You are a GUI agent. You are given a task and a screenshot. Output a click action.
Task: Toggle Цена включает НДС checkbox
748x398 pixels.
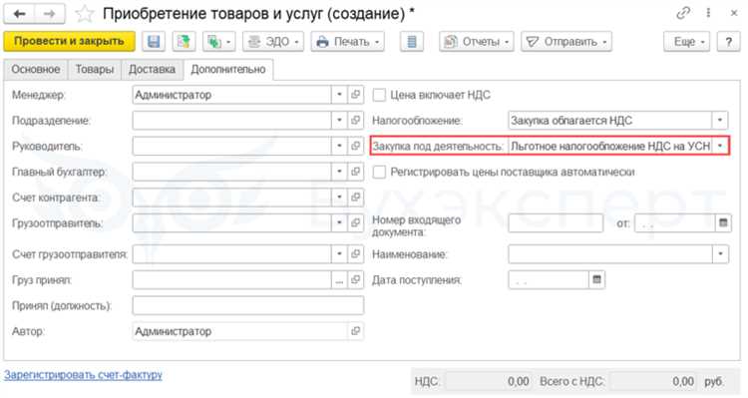(x=379, y=95)
